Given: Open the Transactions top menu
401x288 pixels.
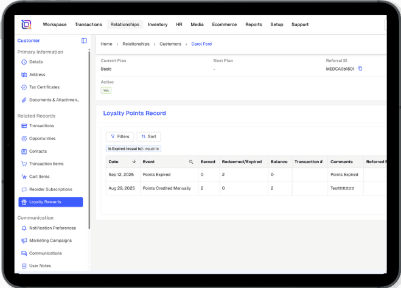Looking at the screenshot, I should click(x=88, y=25).
